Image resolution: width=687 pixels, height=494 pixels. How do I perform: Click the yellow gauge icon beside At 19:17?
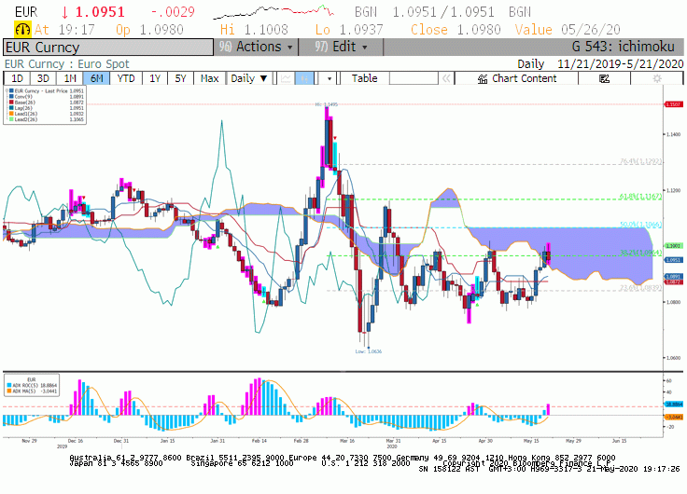coord(22,29)
